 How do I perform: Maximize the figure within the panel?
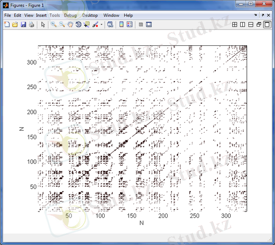click(267, 24)
